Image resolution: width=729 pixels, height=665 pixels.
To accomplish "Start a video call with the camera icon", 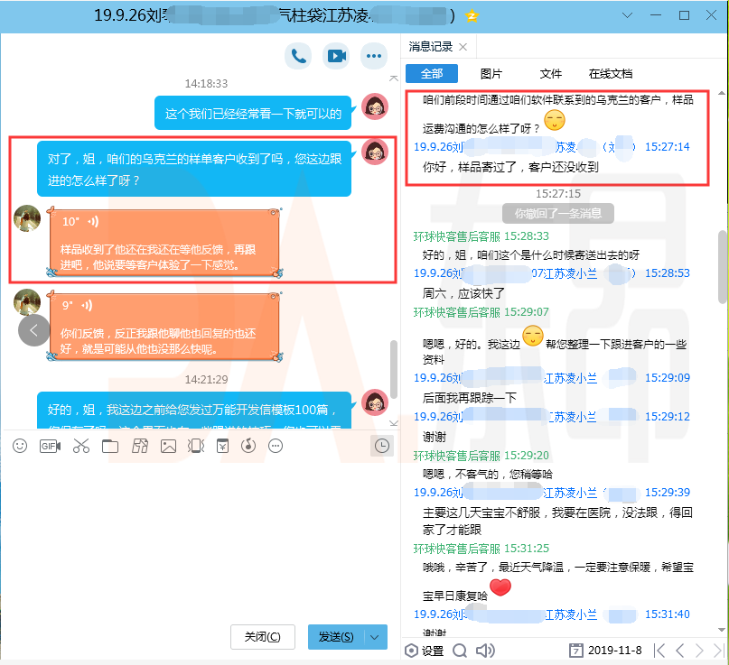I will (336, 56).
